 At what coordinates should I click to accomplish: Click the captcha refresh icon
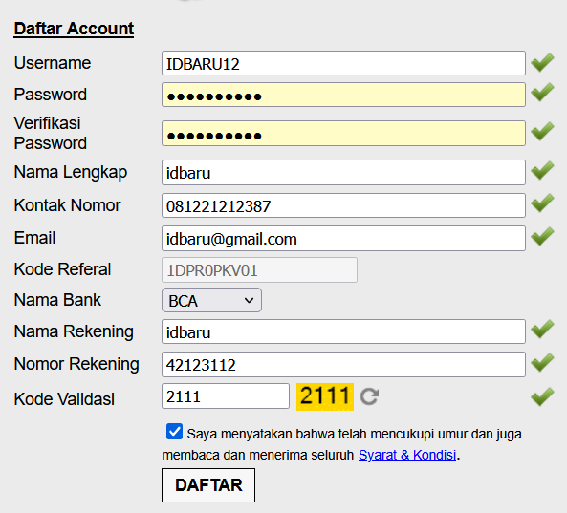[370, 396]
